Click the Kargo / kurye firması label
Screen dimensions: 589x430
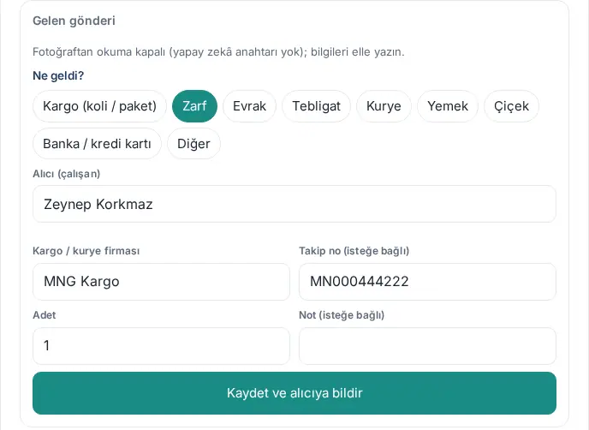click(86, 251)
